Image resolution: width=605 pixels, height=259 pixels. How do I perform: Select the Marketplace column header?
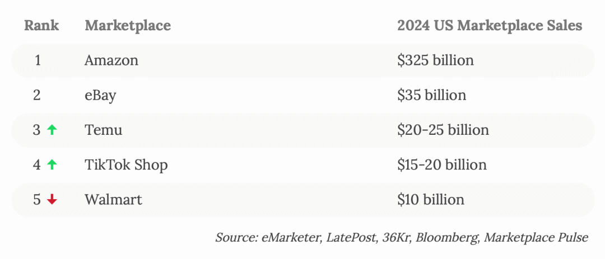(x=128, y=26)
